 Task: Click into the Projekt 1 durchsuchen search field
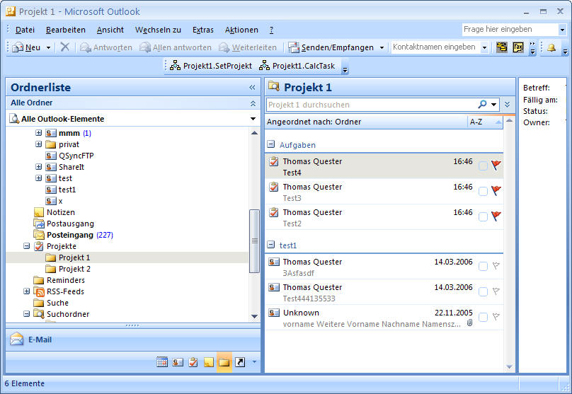click(368, 104)
